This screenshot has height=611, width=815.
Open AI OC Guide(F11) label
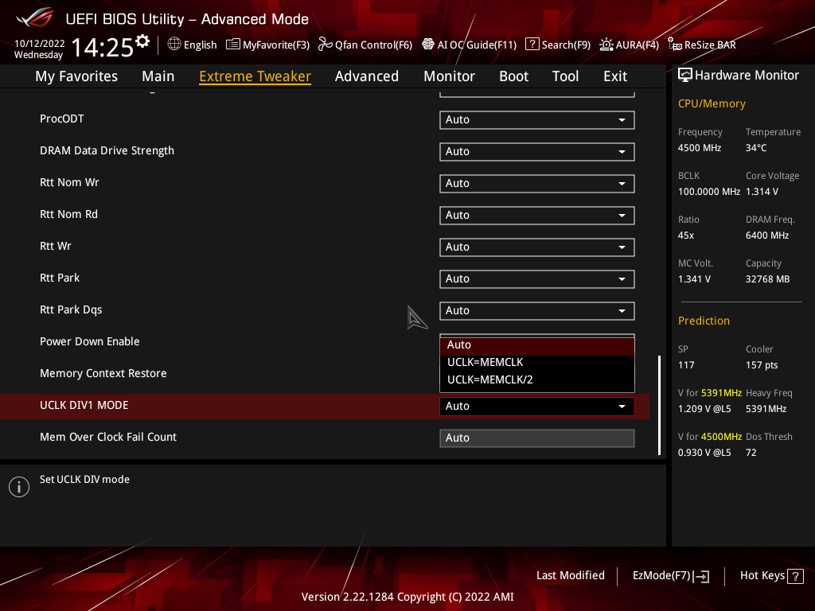click(478, 45)
